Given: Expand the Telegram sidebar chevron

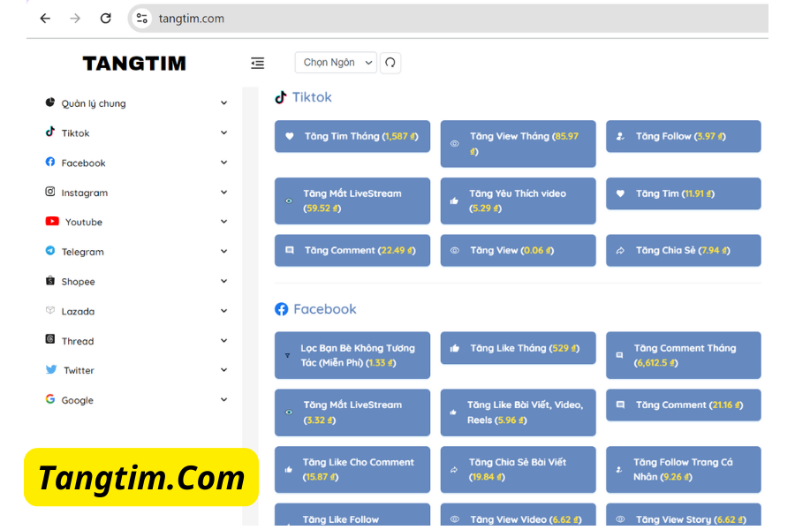Looking at the screenshot, I should [223, 251].
